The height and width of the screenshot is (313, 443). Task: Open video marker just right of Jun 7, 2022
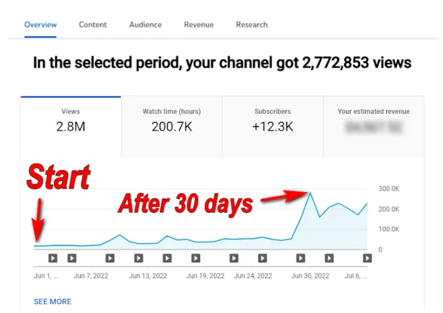[110, 258]
